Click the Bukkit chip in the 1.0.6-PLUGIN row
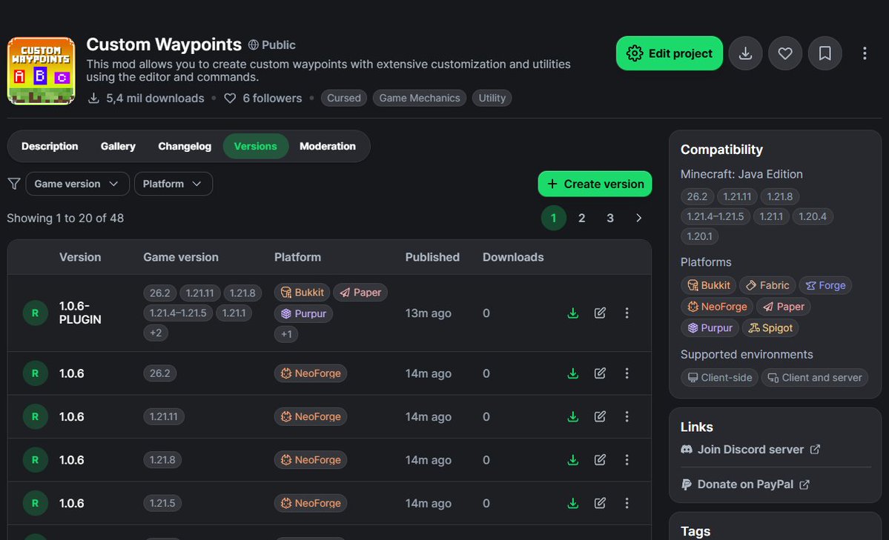This screenshot has height=540, width=889. pos(303,293)
